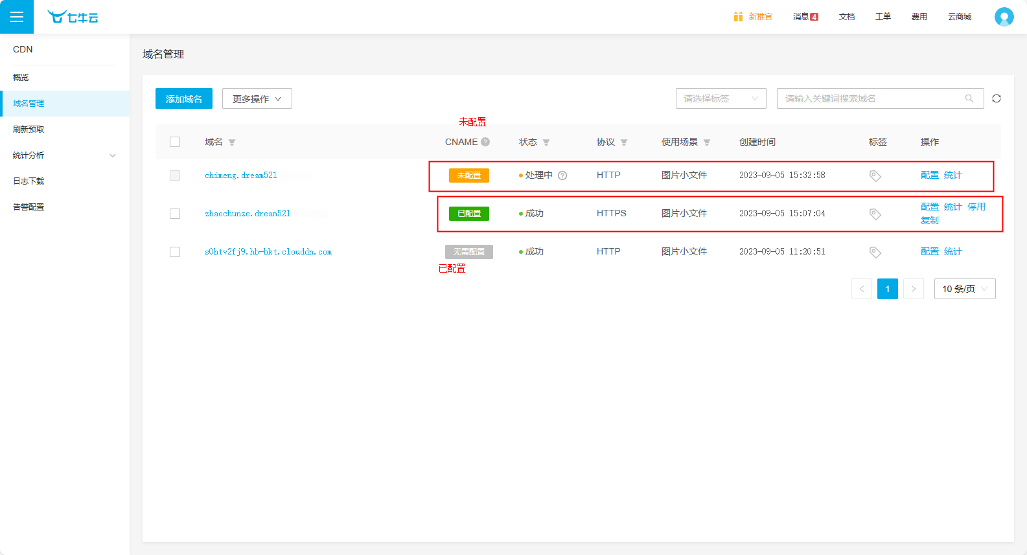Check the s0htv2fj9.hb-bkt.clouddn.com row checkbox
Viewport: 1027px width, 555px height.
175,252
